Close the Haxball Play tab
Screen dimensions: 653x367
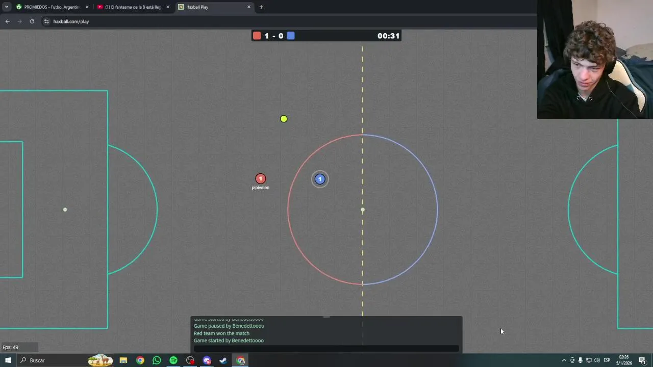[249, 7]
